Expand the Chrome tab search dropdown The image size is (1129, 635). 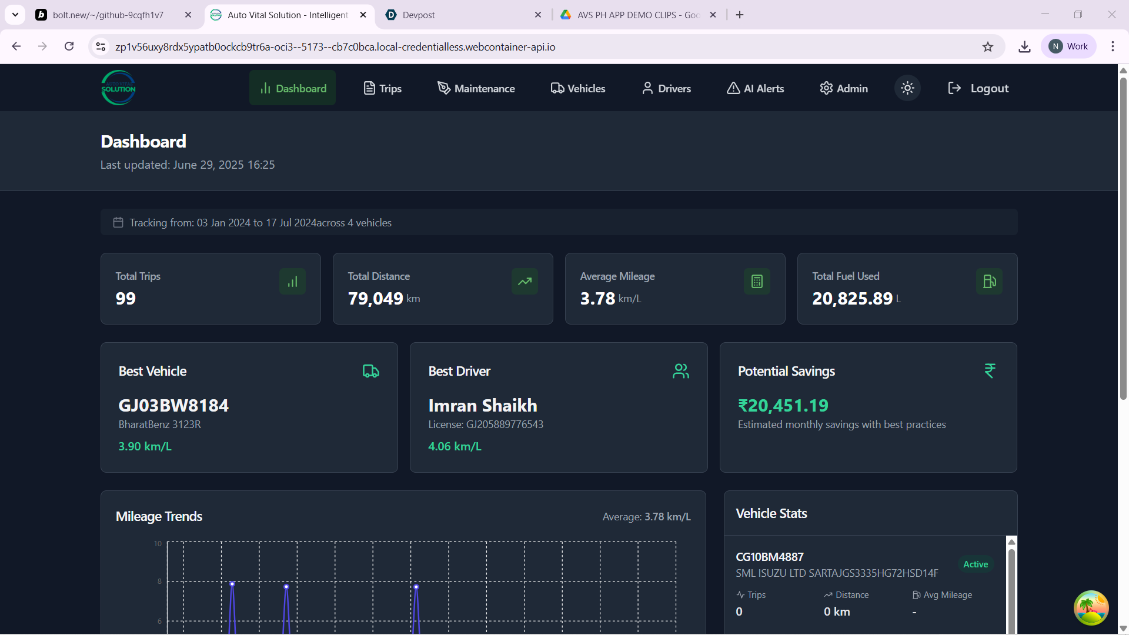[x=15, y=15]
